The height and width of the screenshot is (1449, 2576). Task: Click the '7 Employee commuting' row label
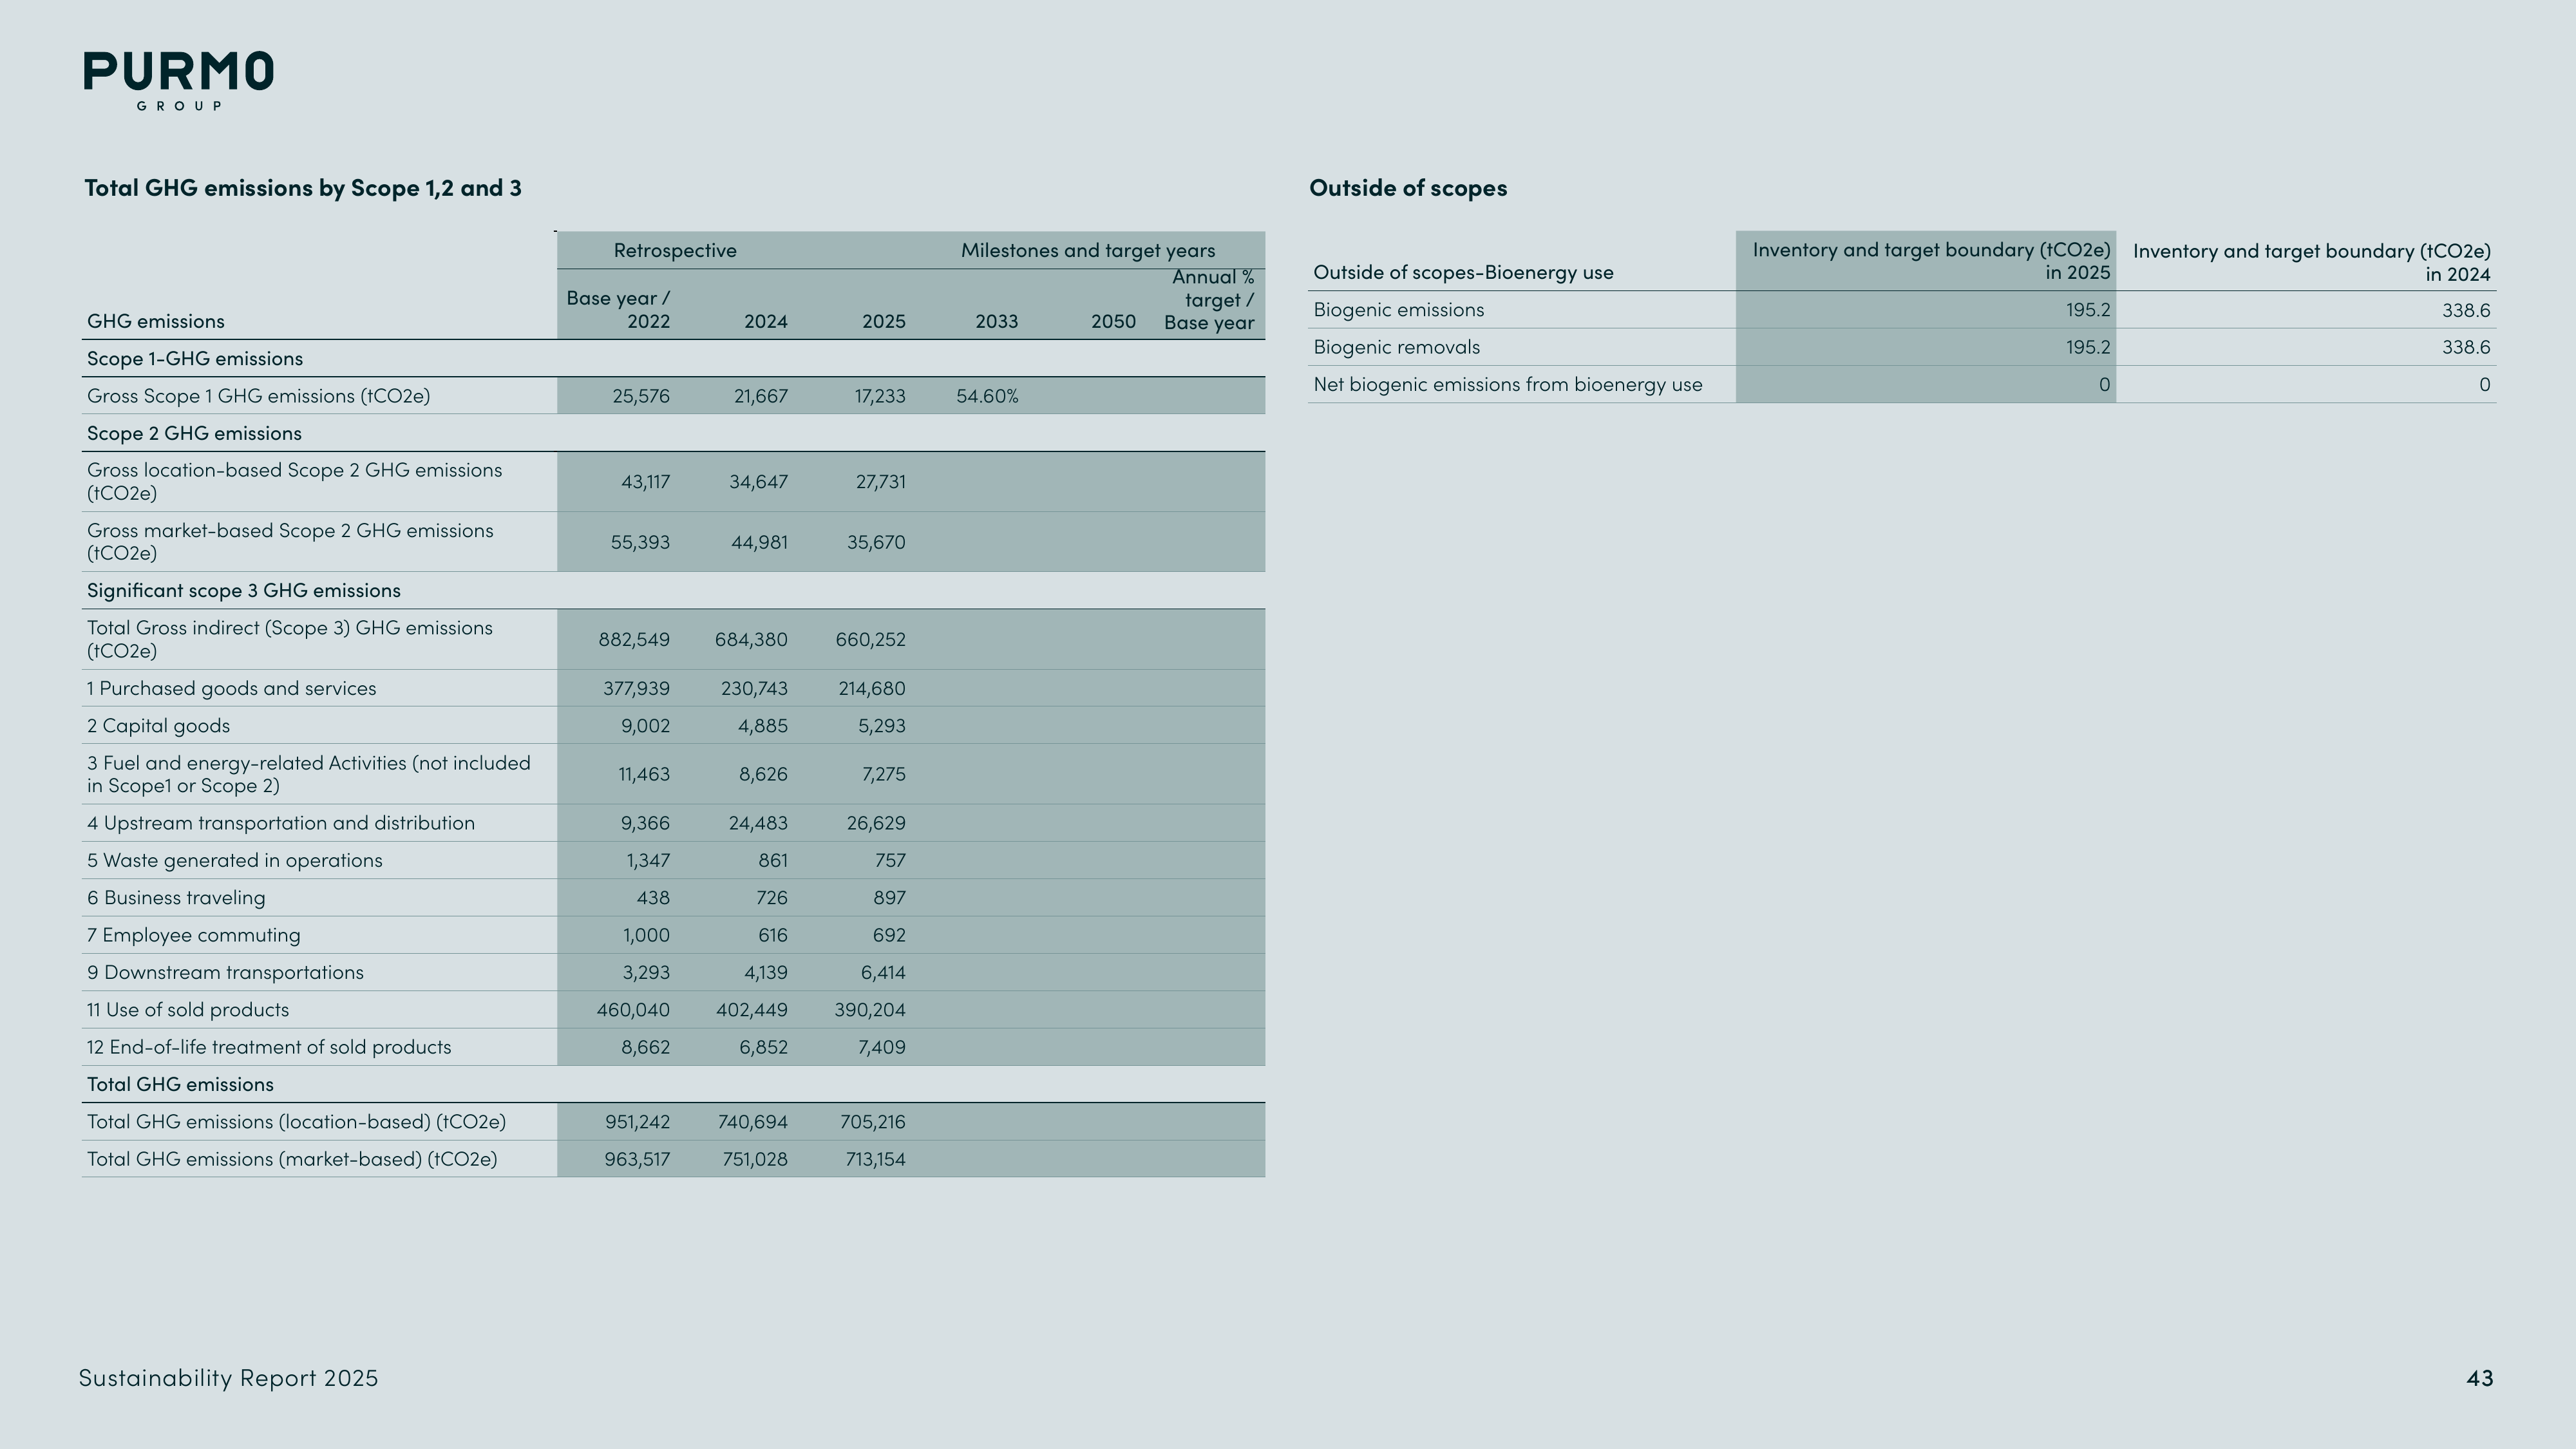pos(194,935)
